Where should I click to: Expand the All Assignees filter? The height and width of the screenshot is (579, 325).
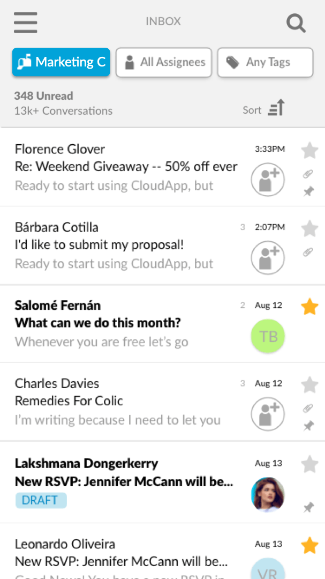164,63
